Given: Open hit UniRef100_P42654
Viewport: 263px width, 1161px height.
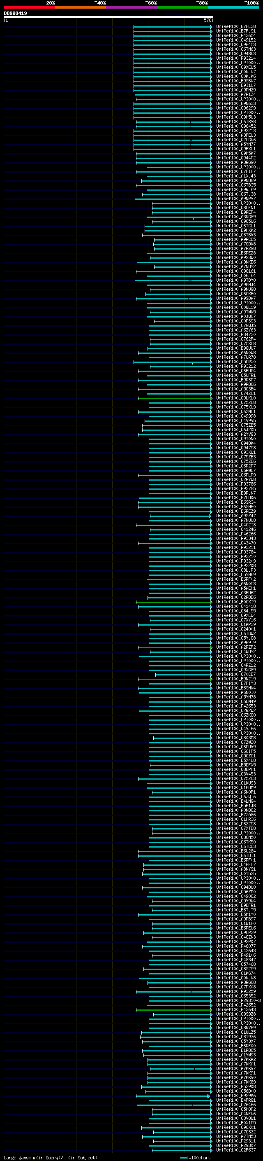Looking at the screenshot, I should (x=236, y=35).
